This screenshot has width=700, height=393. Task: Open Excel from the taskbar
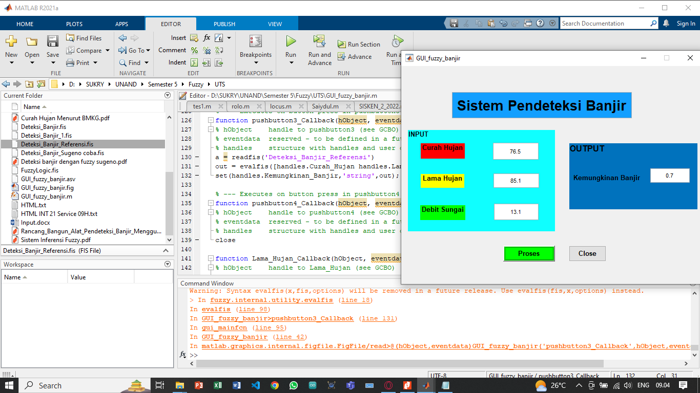pos(217,385)
